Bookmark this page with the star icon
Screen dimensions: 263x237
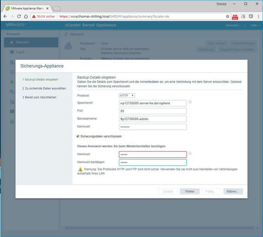(x=227, y=17)
